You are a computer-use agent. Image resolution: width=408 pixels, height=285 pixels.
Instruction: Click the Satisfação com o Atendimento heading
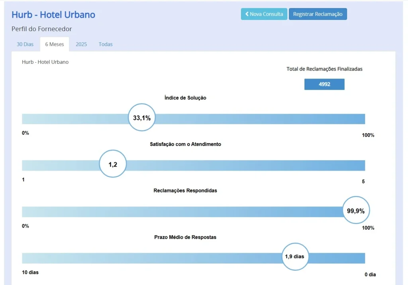185,144
